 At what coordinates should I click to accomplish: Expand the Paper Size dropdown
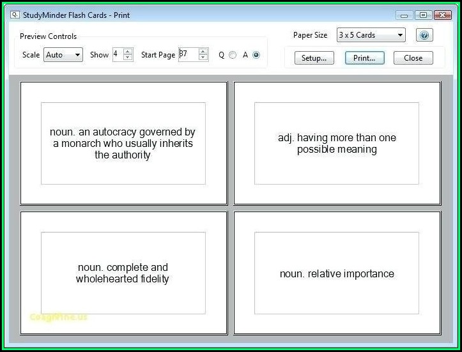click(x=371, y=35)
